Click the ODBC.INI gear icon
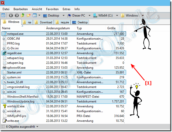Viewport: 172px width, 132px height. [x=4, y=39]
